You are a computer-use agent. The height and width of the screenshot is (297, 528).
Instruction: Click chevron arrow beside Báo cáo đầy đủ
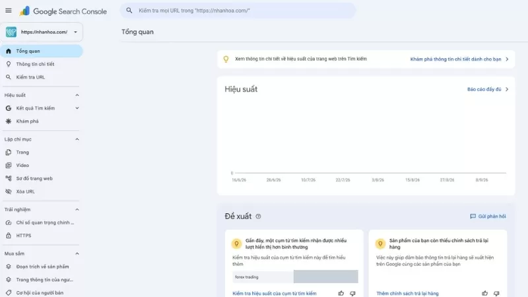point(507,89)
